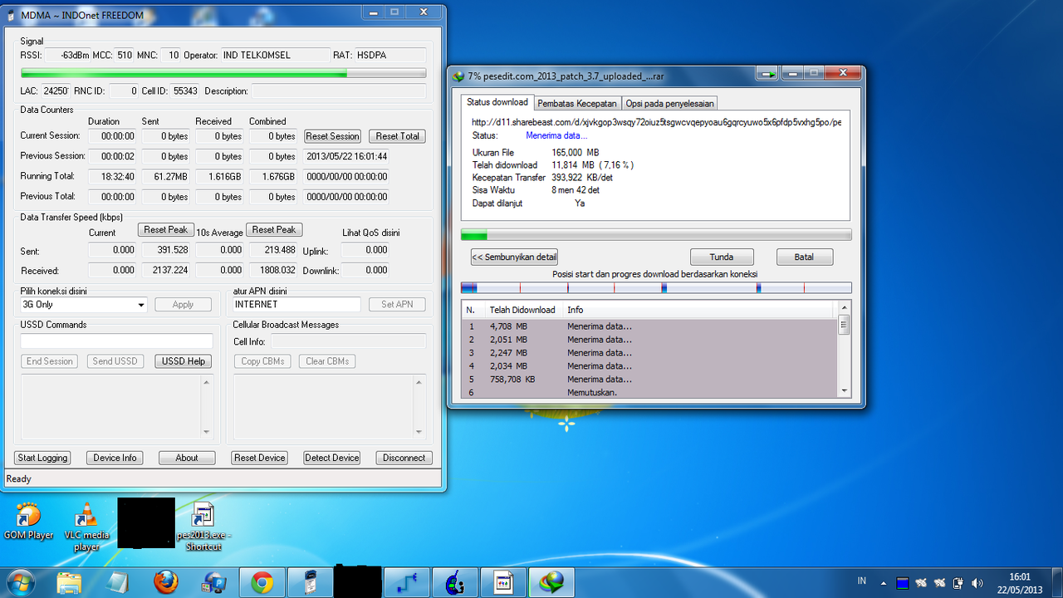
Task: Select connection row 1 with 4,708 MB
Action: (x=649, y=326)
